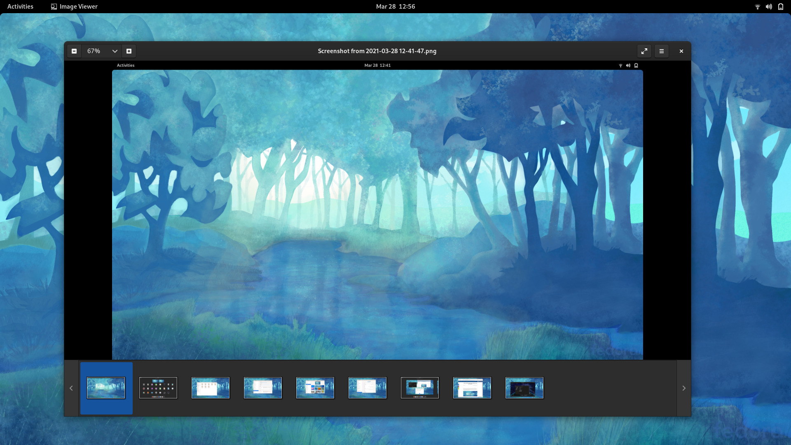Open the calendar via the clock
Viewport: 791px width, 445px height.
click(395, 6)
